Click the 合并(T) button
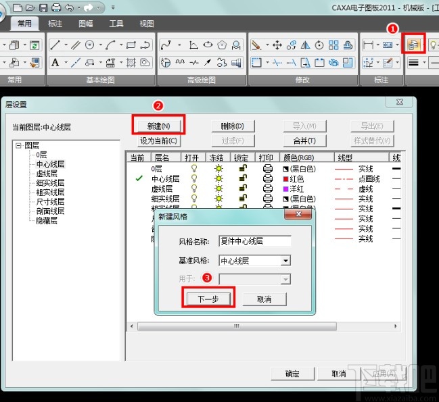The width and height of the screenshot is (439, 402). tap(304, 141)
